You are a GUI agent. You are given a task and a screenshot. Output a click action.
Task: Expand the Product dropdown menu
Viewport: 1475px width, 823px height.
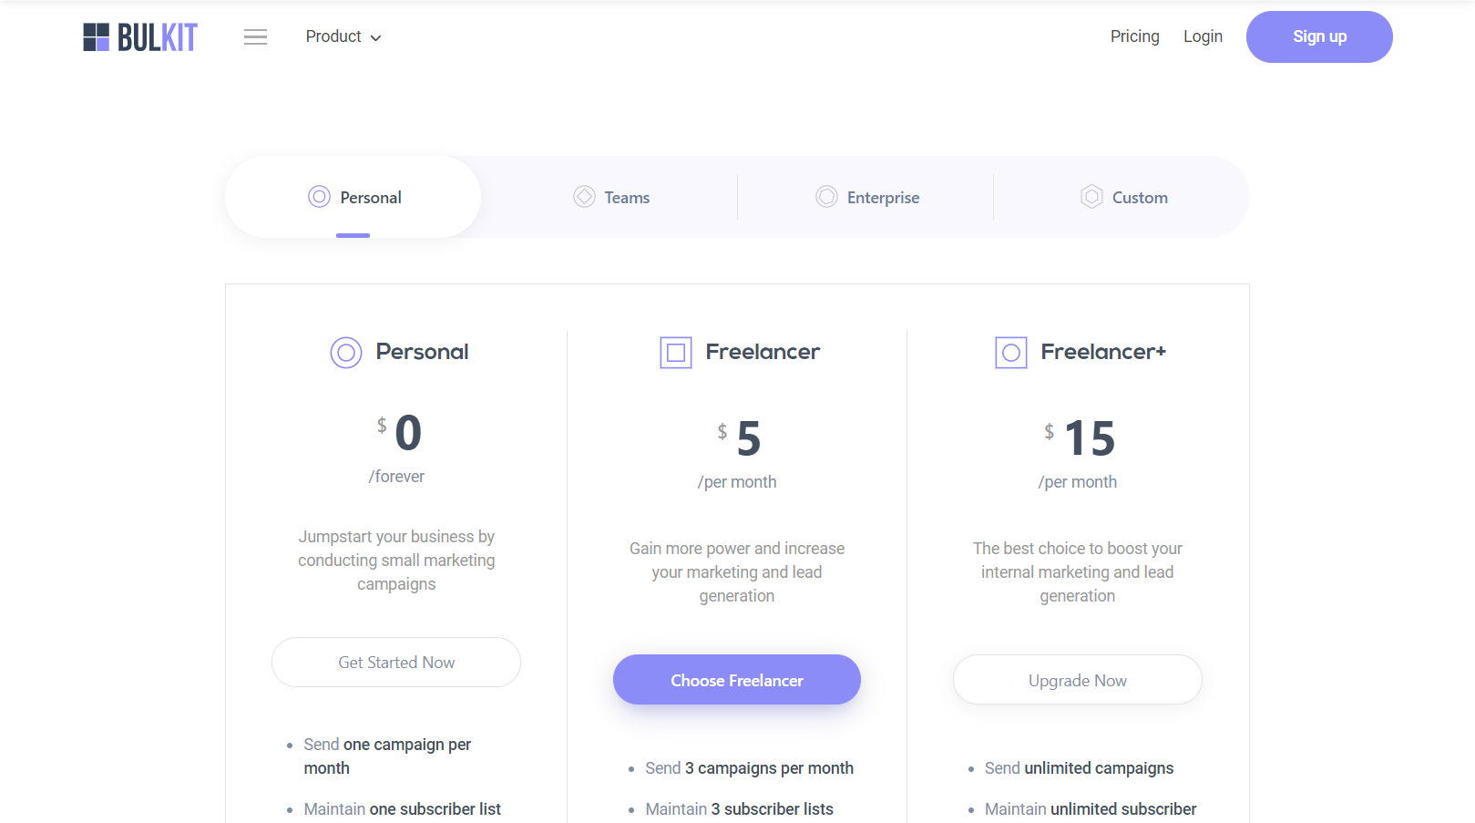(334, 36)
